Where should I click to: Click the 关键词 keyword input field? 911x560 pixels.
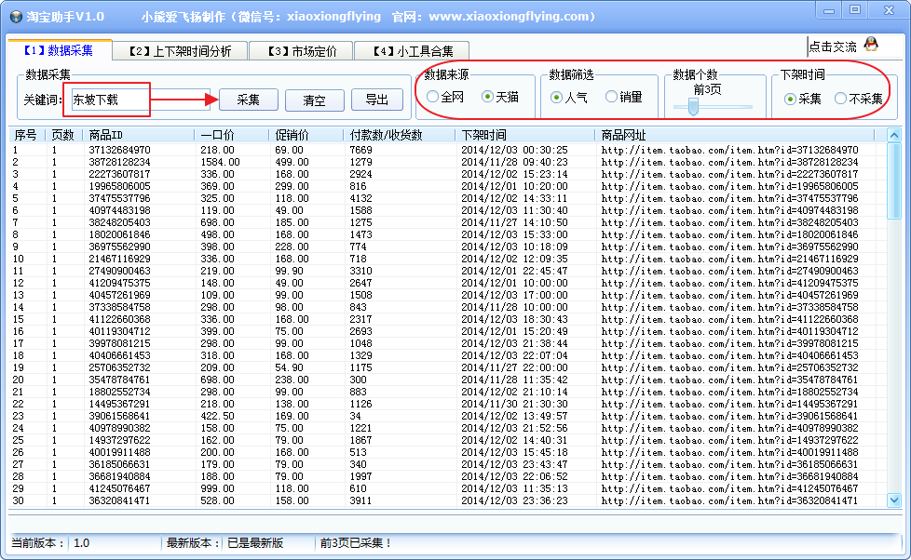[x=140, y=100]
